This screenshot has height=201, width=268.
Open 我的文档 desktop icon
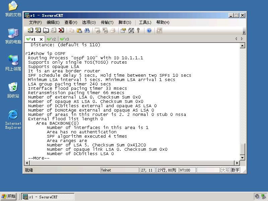tap(13, 9)
